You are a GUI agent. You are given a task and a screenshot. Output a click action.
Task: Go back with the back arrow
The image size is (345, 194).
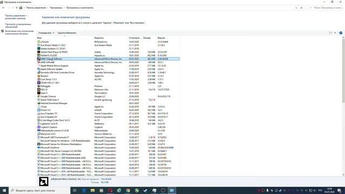(3, 8)
